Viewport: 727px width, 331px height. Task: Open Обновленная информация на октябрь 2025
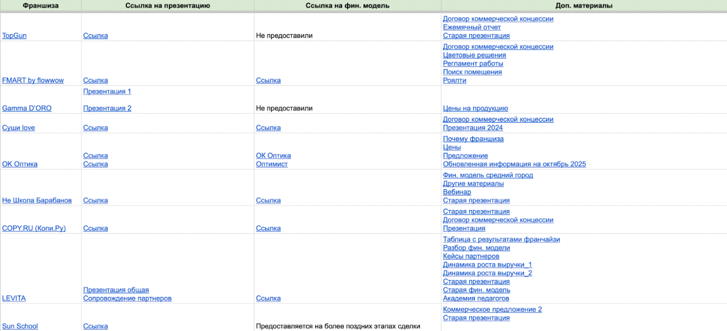point(514,165)
